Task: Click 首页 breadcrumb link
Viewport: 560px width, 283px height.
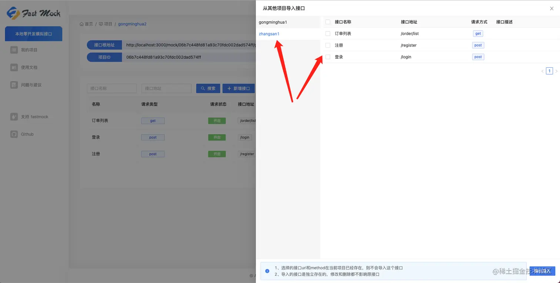Action: 89,24
